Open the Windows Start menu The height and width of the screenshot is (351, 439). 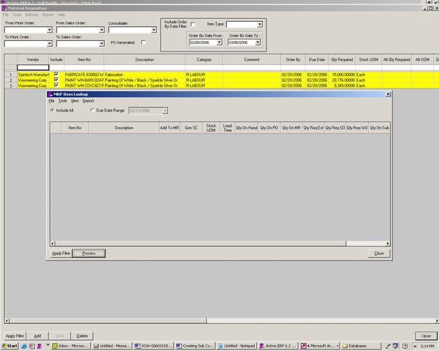[x=10, y=346]
